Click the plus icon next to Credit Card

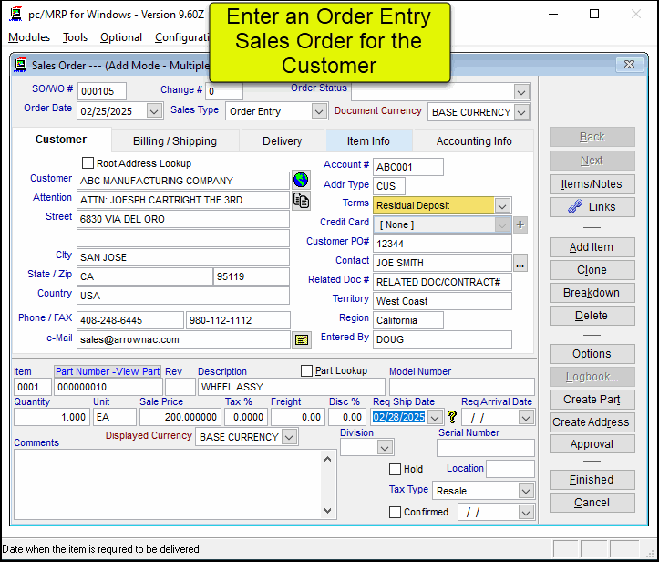520,224
